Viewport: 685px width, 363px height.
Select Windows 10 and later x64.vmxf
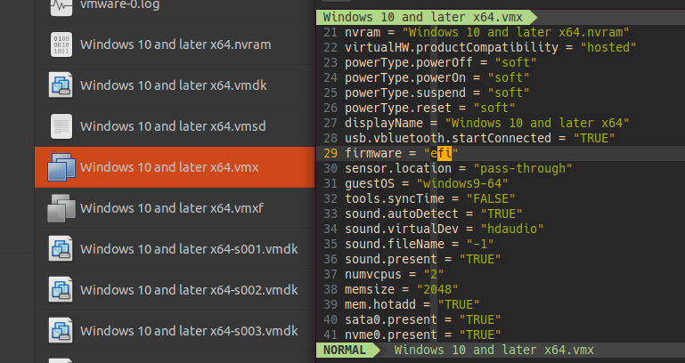pos(172,208)
